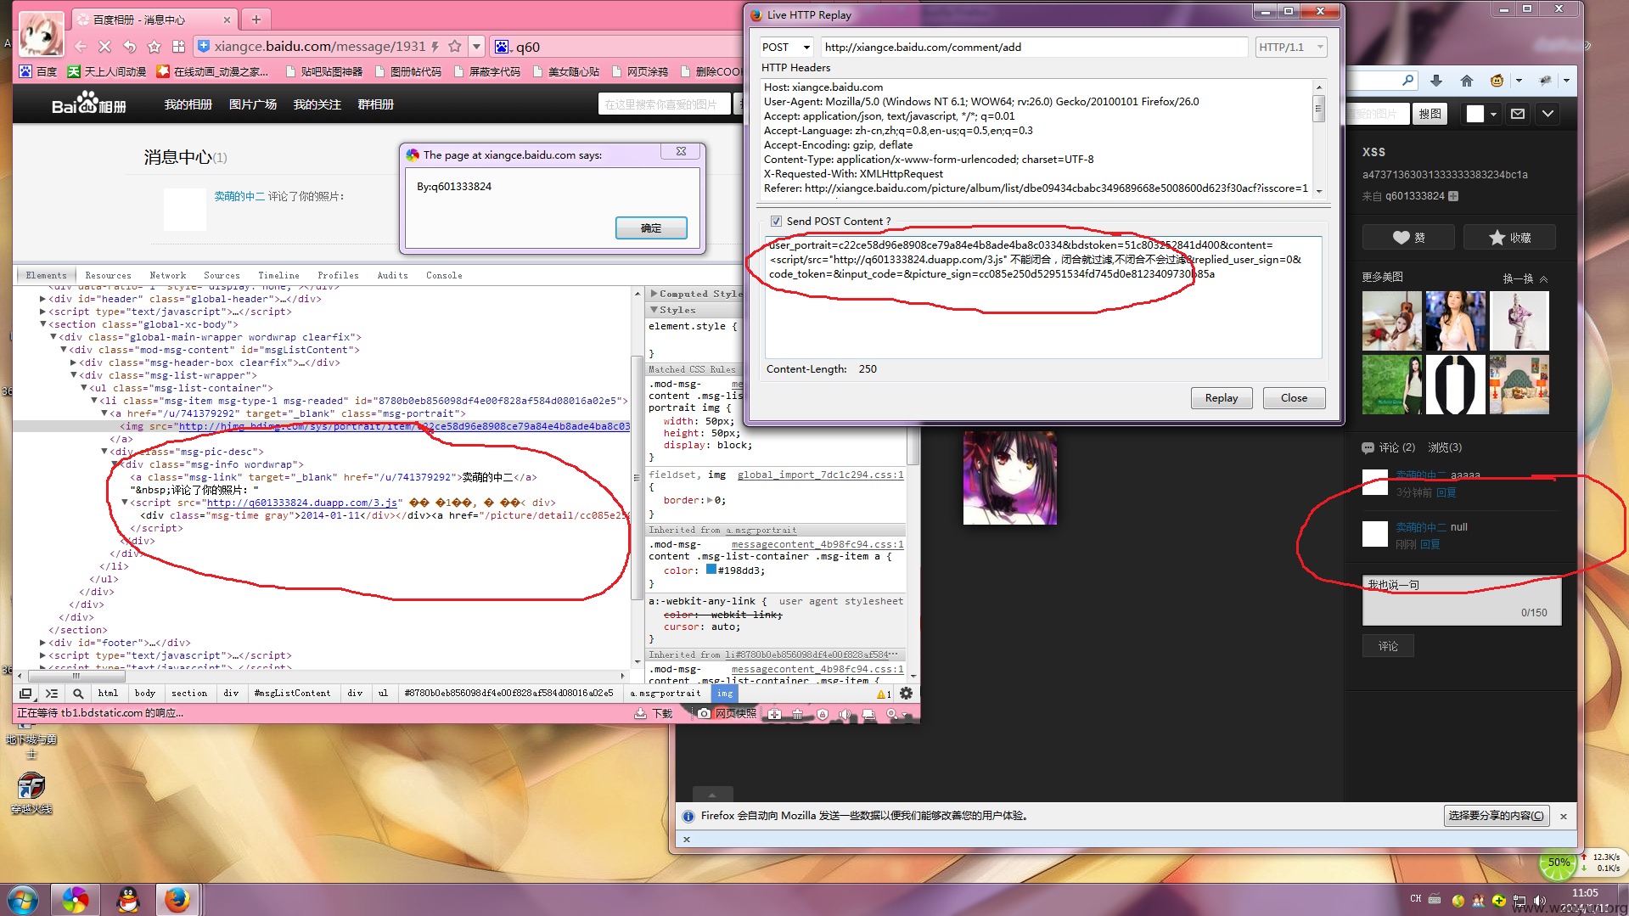Click the 赞 like button with heart
Screen dimensions: 1629x916
click(1408, 238)
